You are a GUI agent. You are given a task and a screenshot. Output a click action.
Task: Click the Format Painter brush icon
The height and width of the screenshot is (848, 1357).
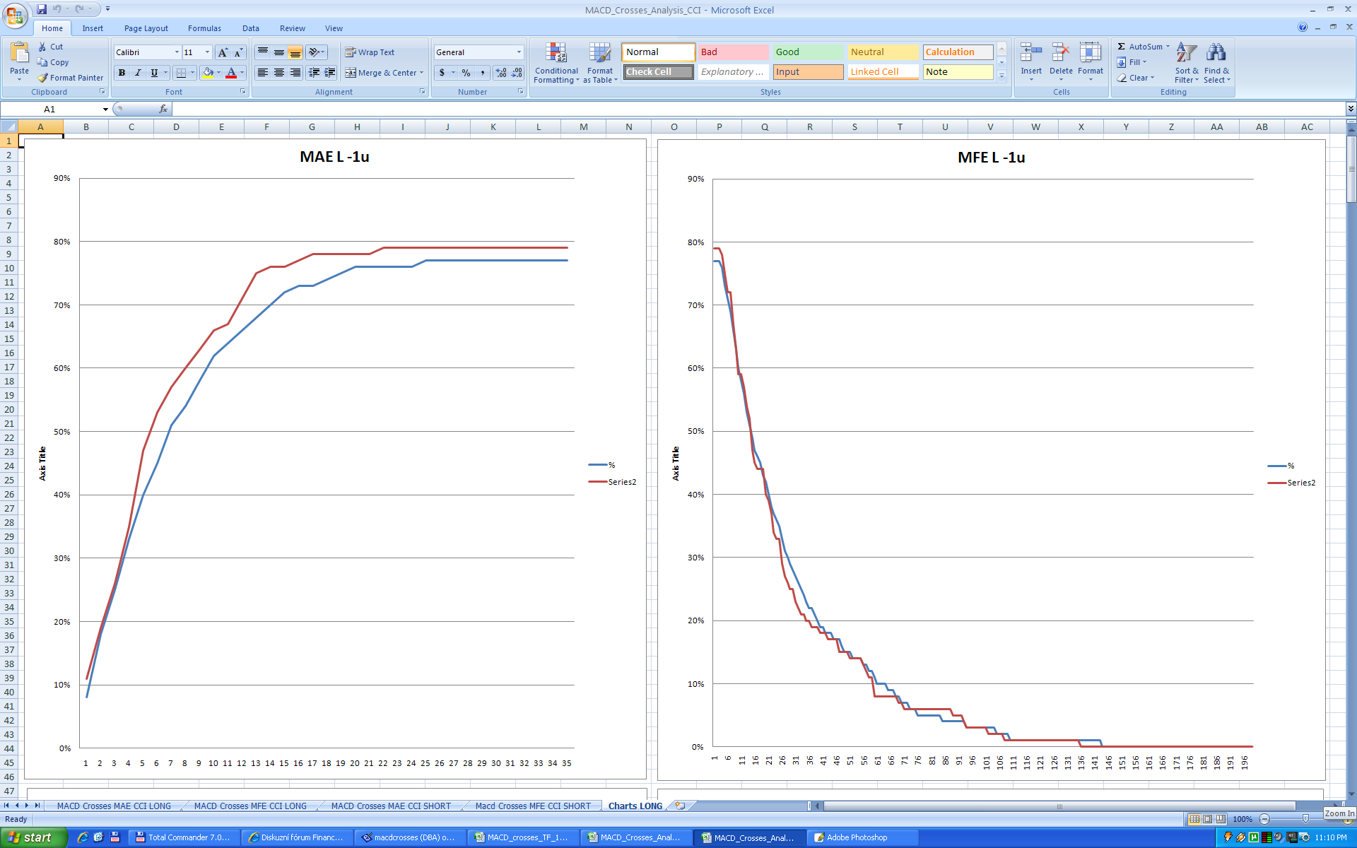pos(43,78)
